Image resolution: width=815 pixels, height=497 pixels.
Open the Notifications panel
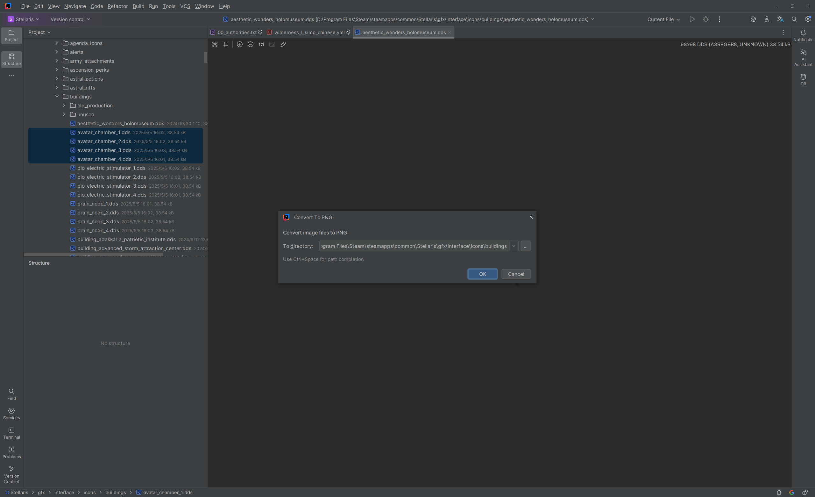coord(803,35)
